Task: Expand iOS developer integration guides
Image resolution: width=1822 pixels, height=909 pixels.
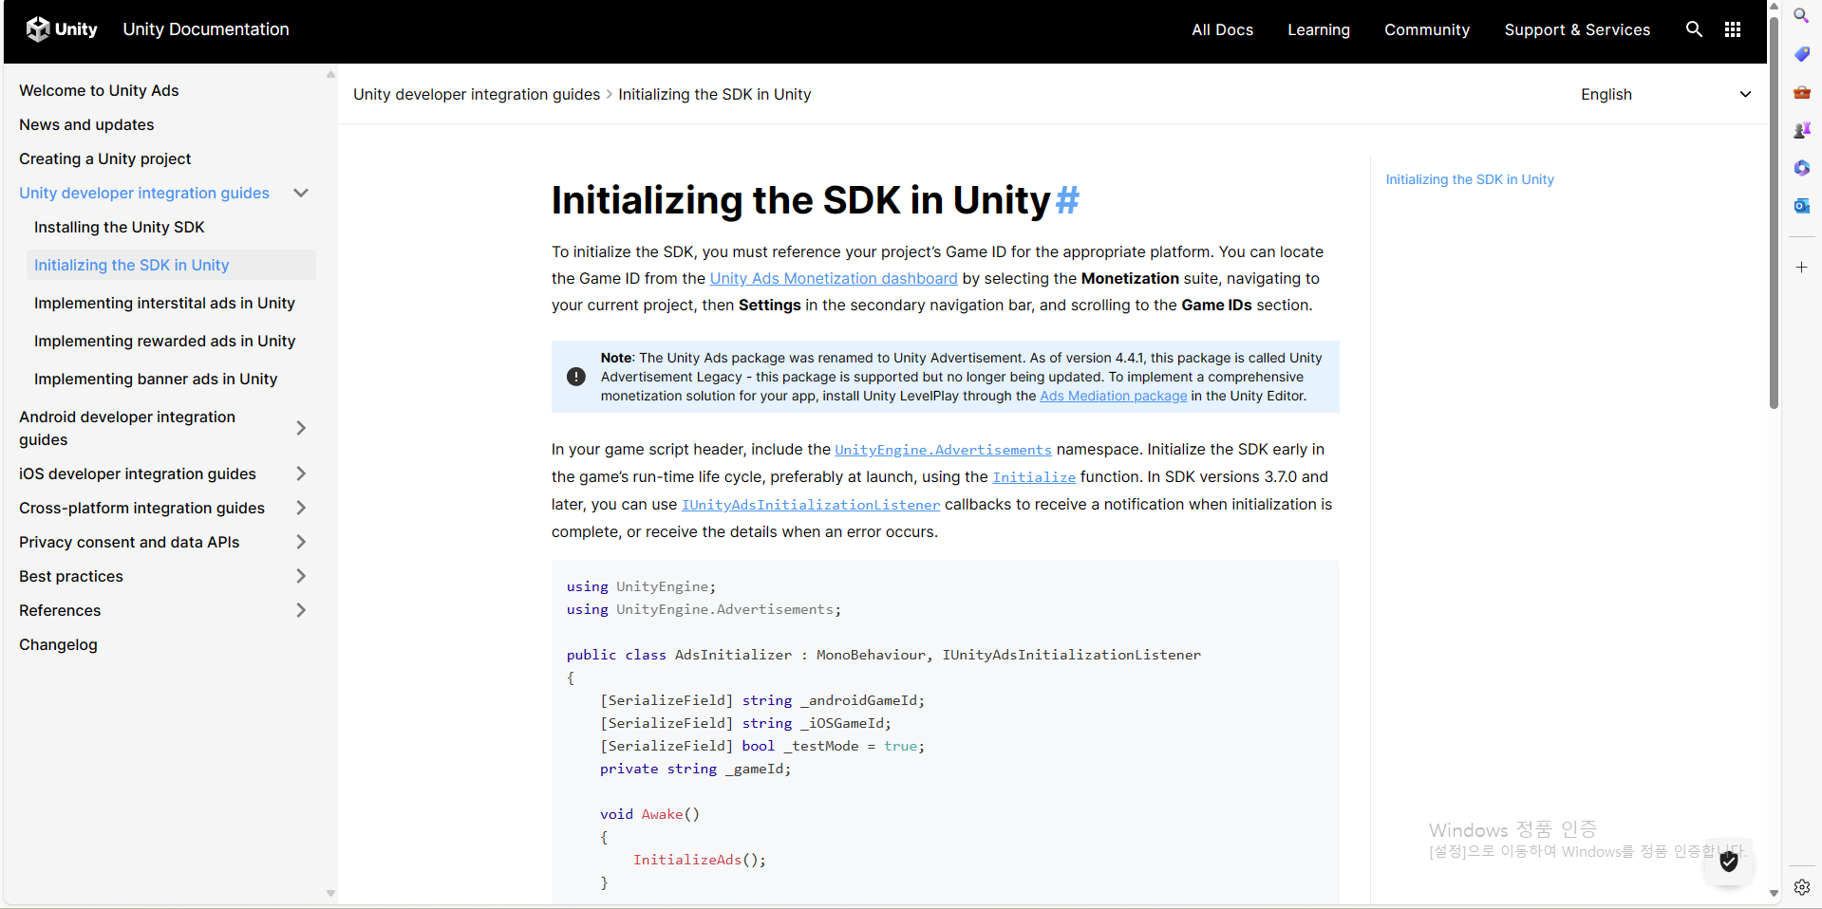Action: (301, 473)
